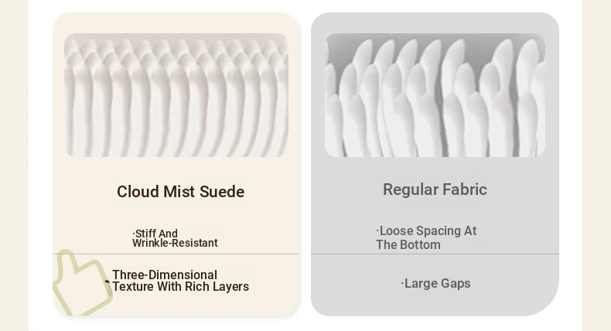Open the Cloud Mist Suede fabric image

pos(176,95)
